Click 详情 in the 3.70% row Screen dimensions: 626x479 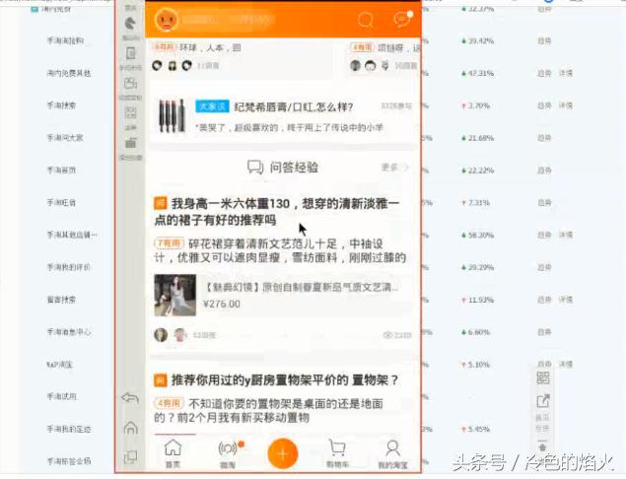pyautogui.click(x=566, y=105)
